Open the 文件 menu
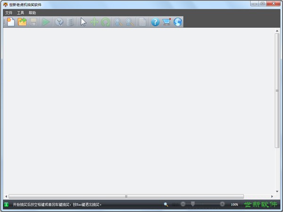The image size is (283, 212). click(9, 13)
